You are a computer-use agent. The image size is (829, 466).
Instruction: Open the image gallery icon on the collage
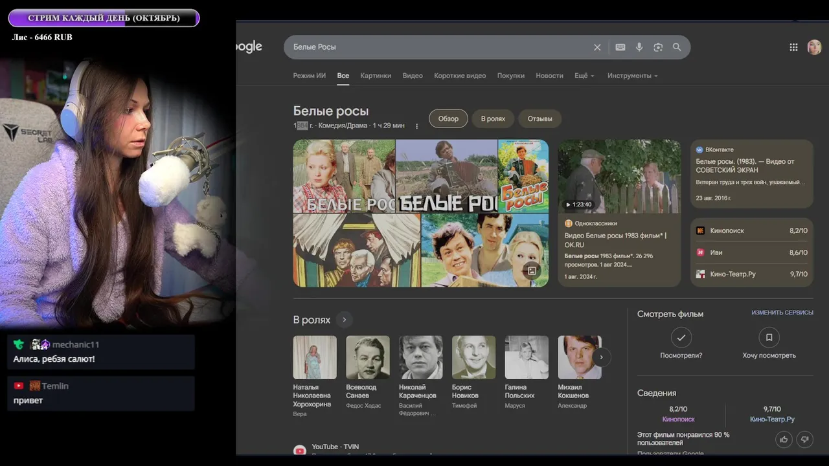pyautogui.click(x=532, y=271)
